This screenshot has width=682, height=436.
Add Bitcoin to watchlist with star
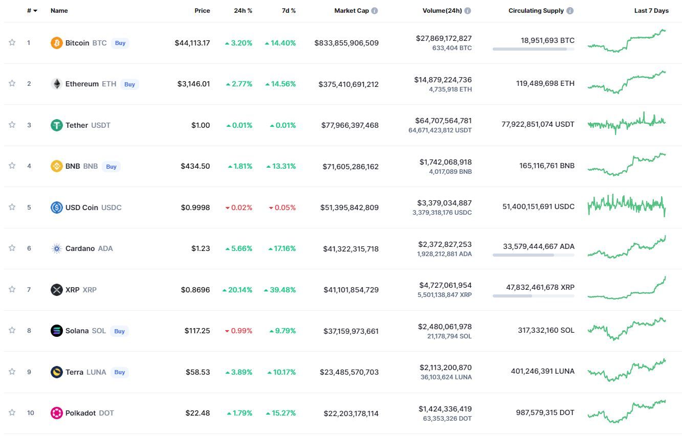pos(12,42)
